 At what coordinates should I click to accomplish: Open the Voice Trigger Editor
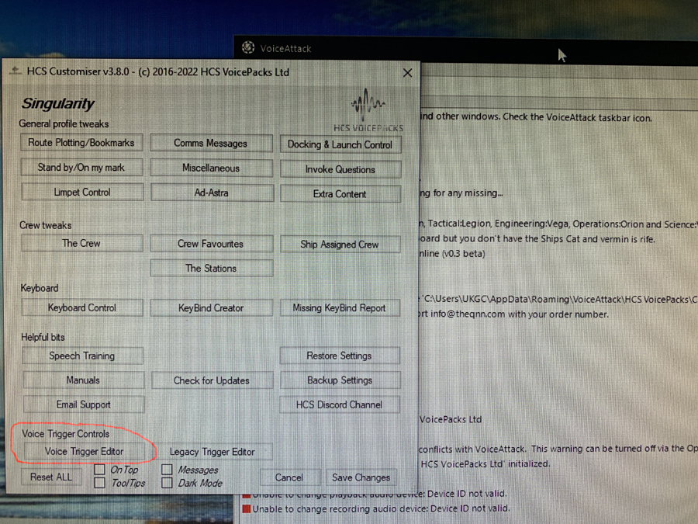[x=84, y=452]
